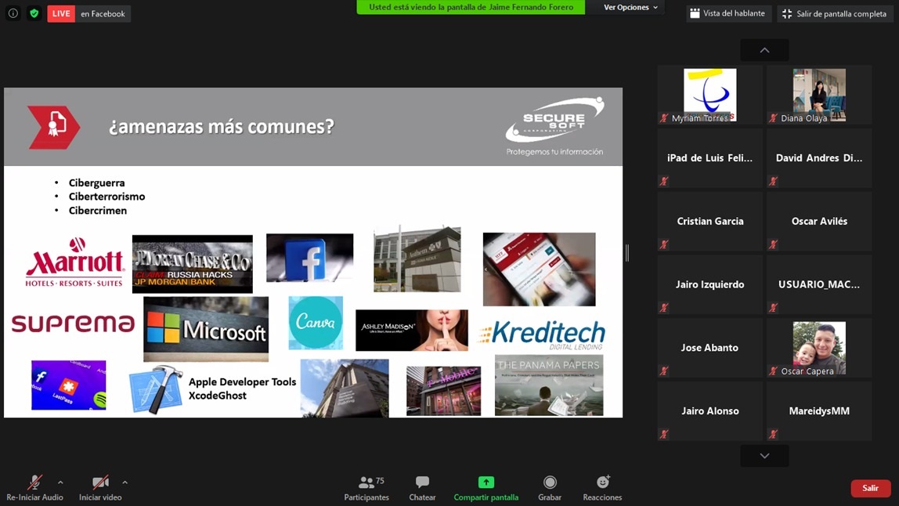Click the Kreditech logo
The height and width of the screenshot is (506, 899).
click(541, 334)
